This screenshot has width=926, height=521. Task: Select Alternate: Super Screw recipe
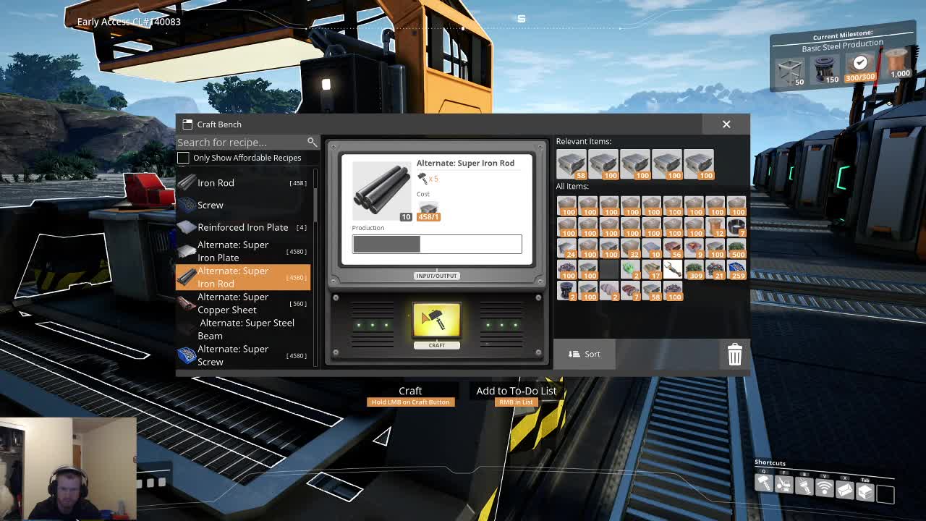point(243,355)
